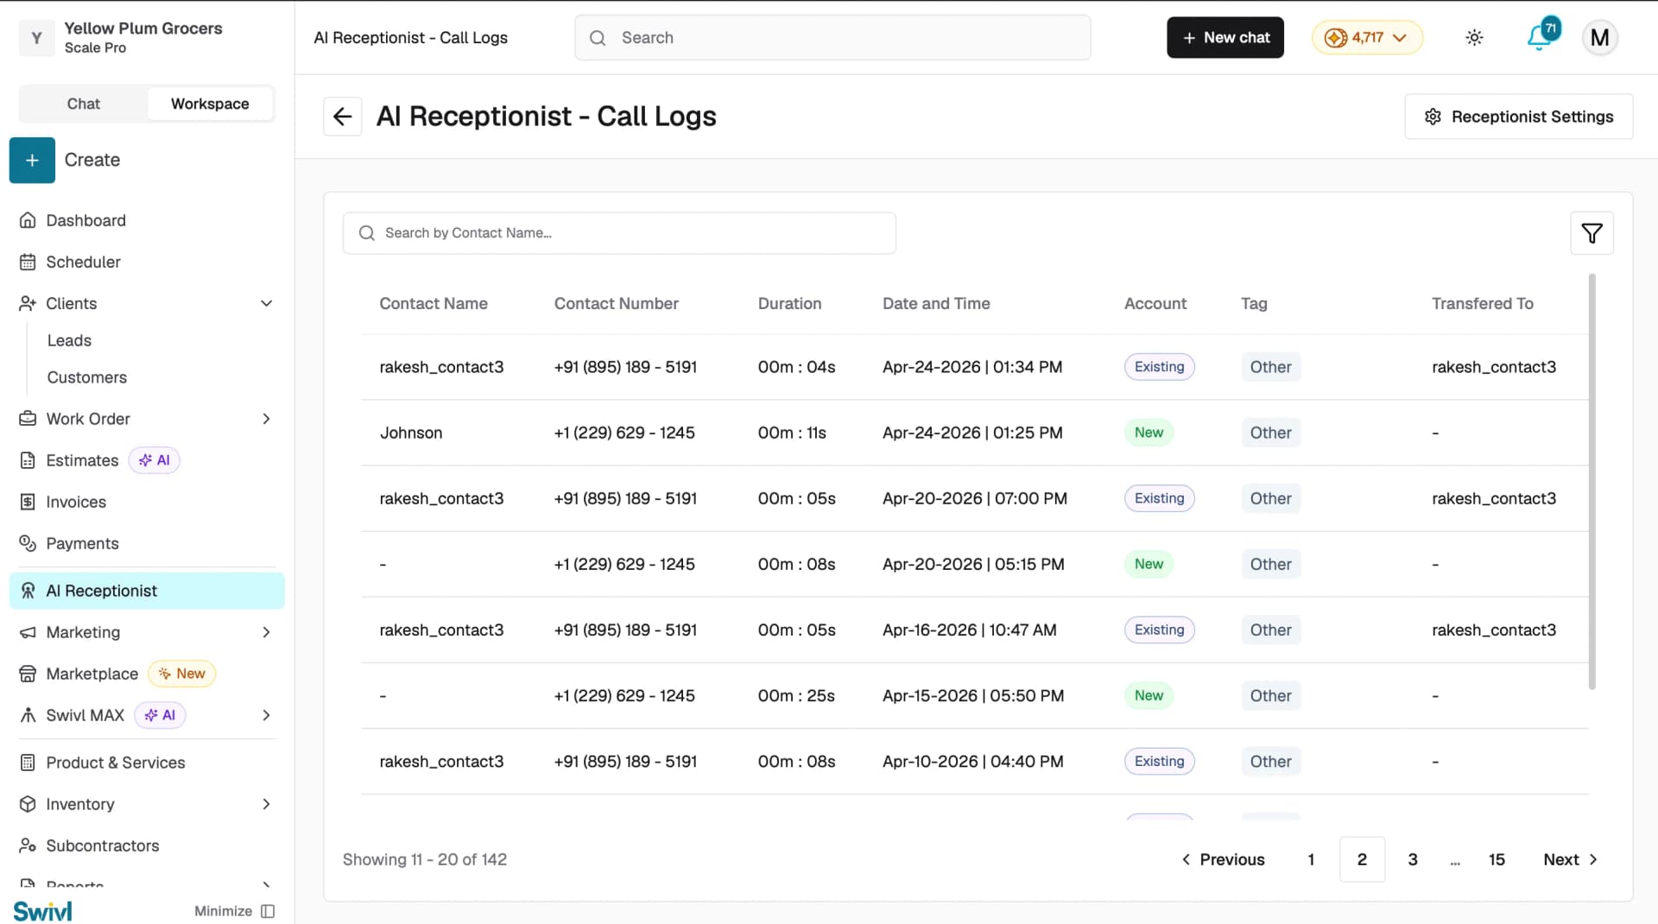
Task: Switch to the Chat tab
Action: point(84,104)
